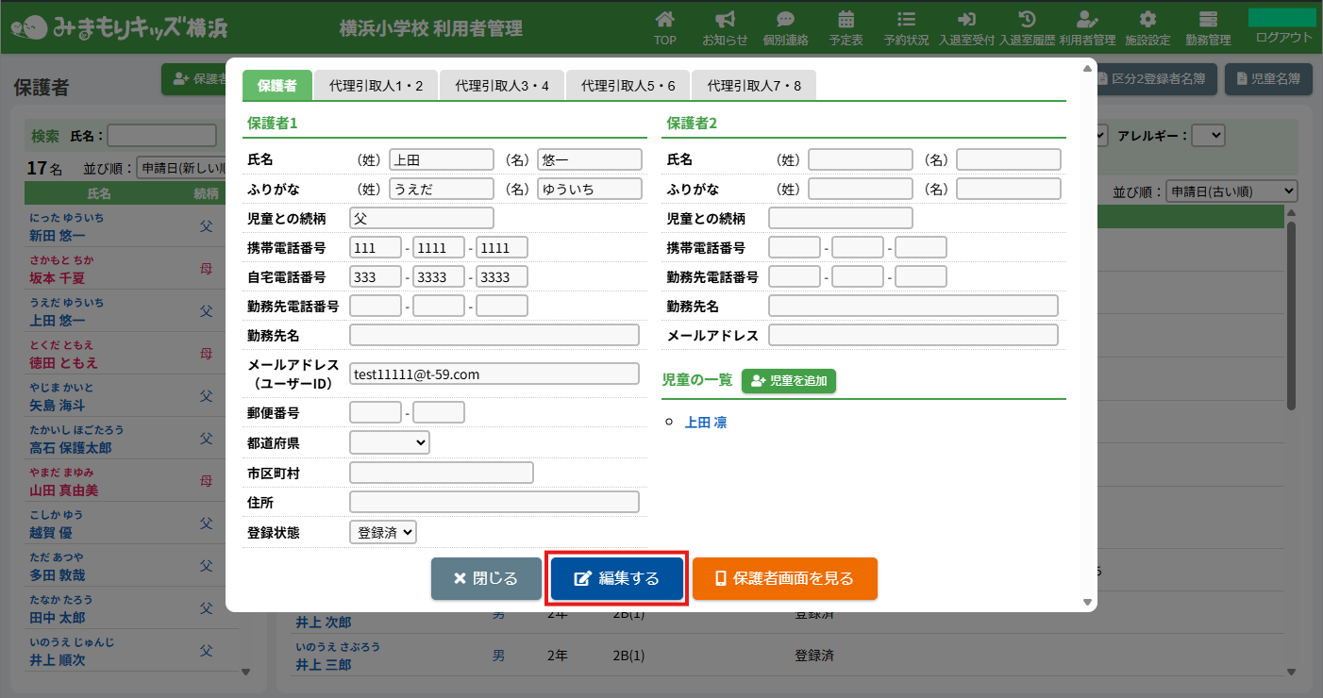The height and width of the screenshot is (698, 1323).
Task: Open child link 上田 凛
Action: 705,423
